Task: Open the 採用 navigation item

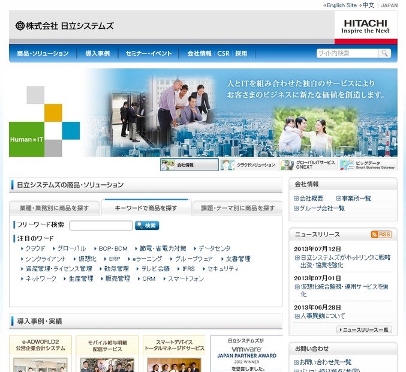Action: tap(241, 53)
